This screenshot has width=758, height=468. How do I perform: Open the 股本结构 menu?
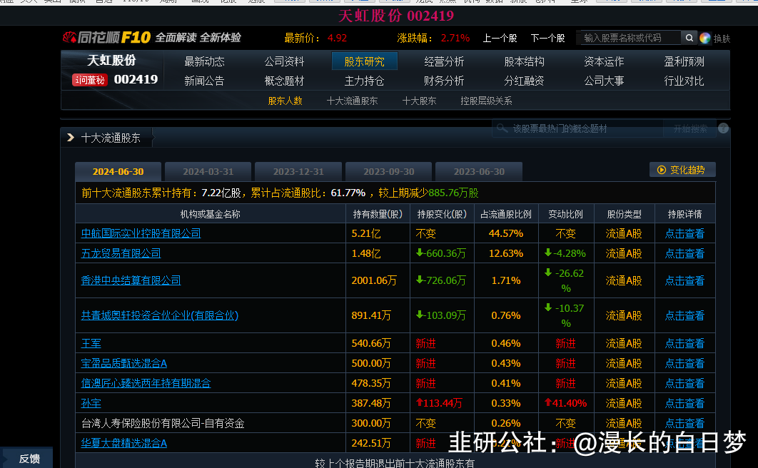point(524,62)
